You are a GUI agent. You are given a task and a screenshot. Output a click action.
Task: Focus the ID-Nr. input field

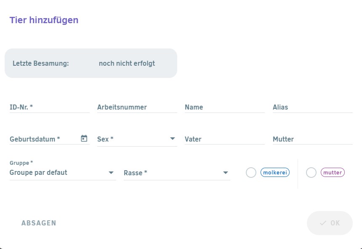(49, 107)
